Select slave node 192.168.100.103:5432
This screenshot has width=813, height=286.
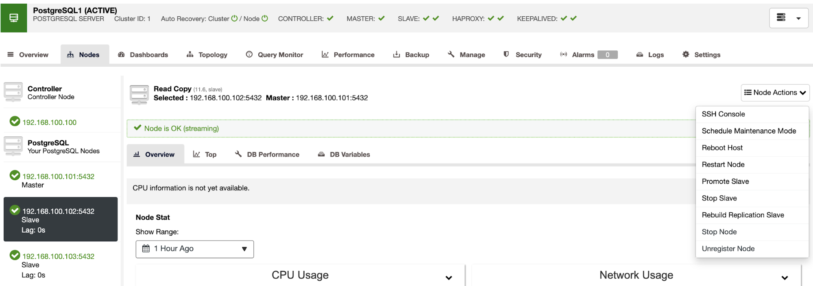click(58, 256)
